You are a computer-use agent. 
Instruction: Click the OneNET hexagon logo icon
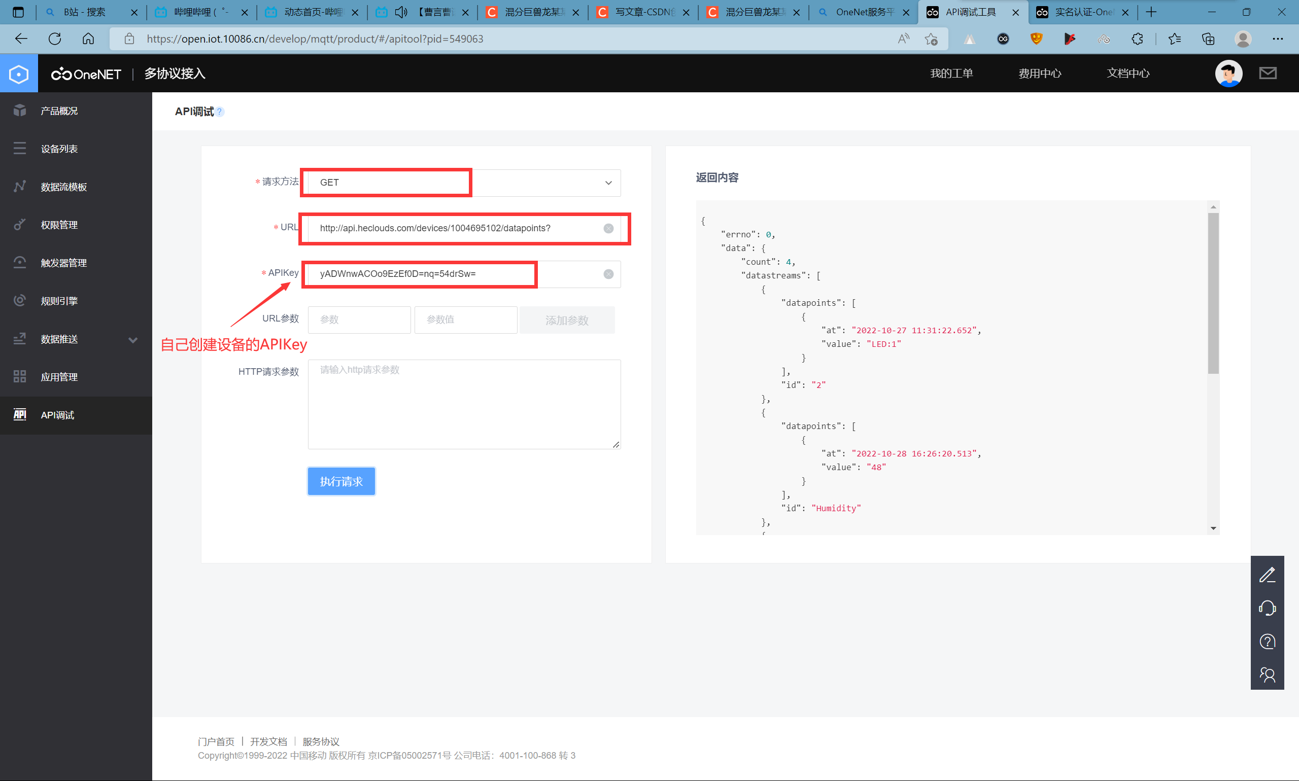coord(19,74)
